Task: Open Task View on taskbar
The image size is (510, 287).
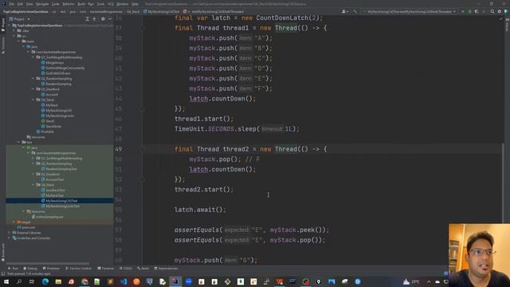Action: coord(32,281)
